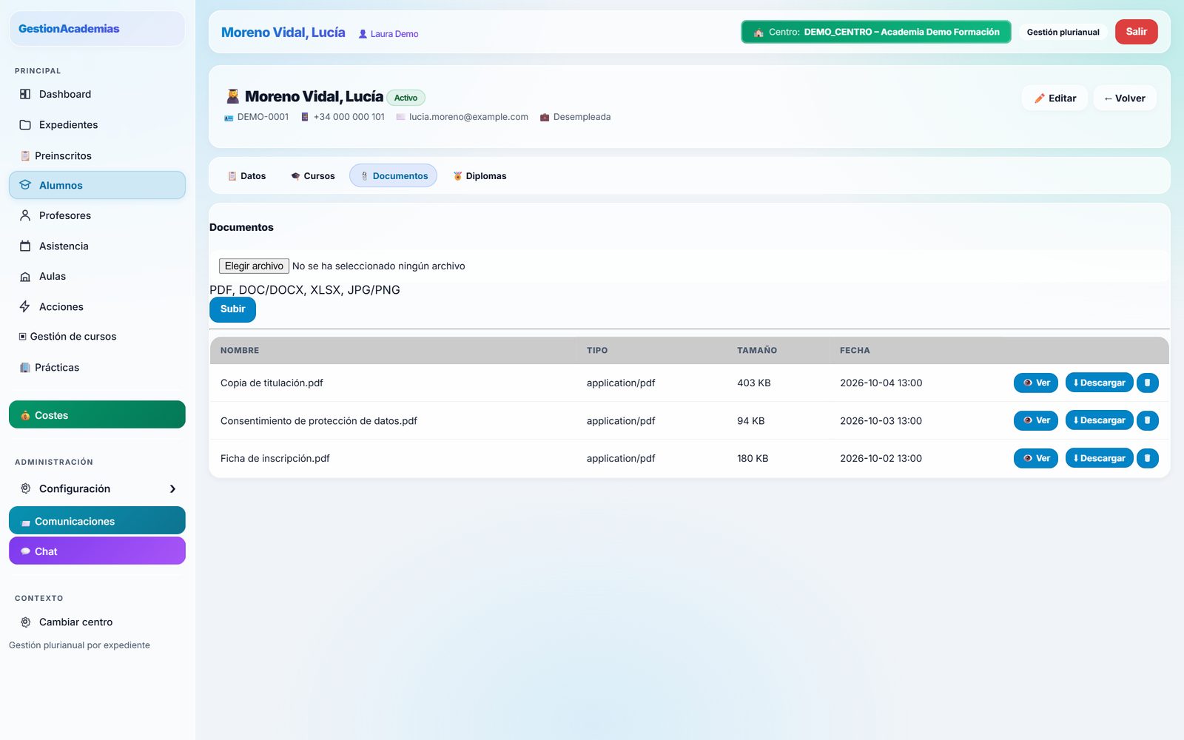
Task: View Consentimiento de protección de datos.pdf
Action: 1036,420
